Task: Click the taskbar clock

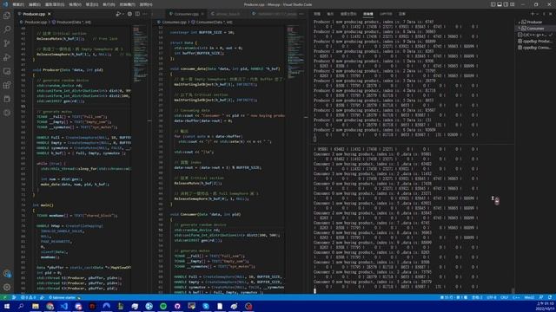Action: click(545, 306)
